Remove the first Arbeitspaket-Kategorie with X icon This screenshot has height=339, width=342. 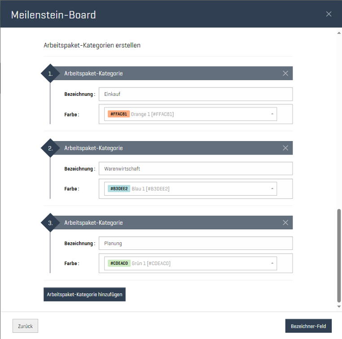[285, 73]
